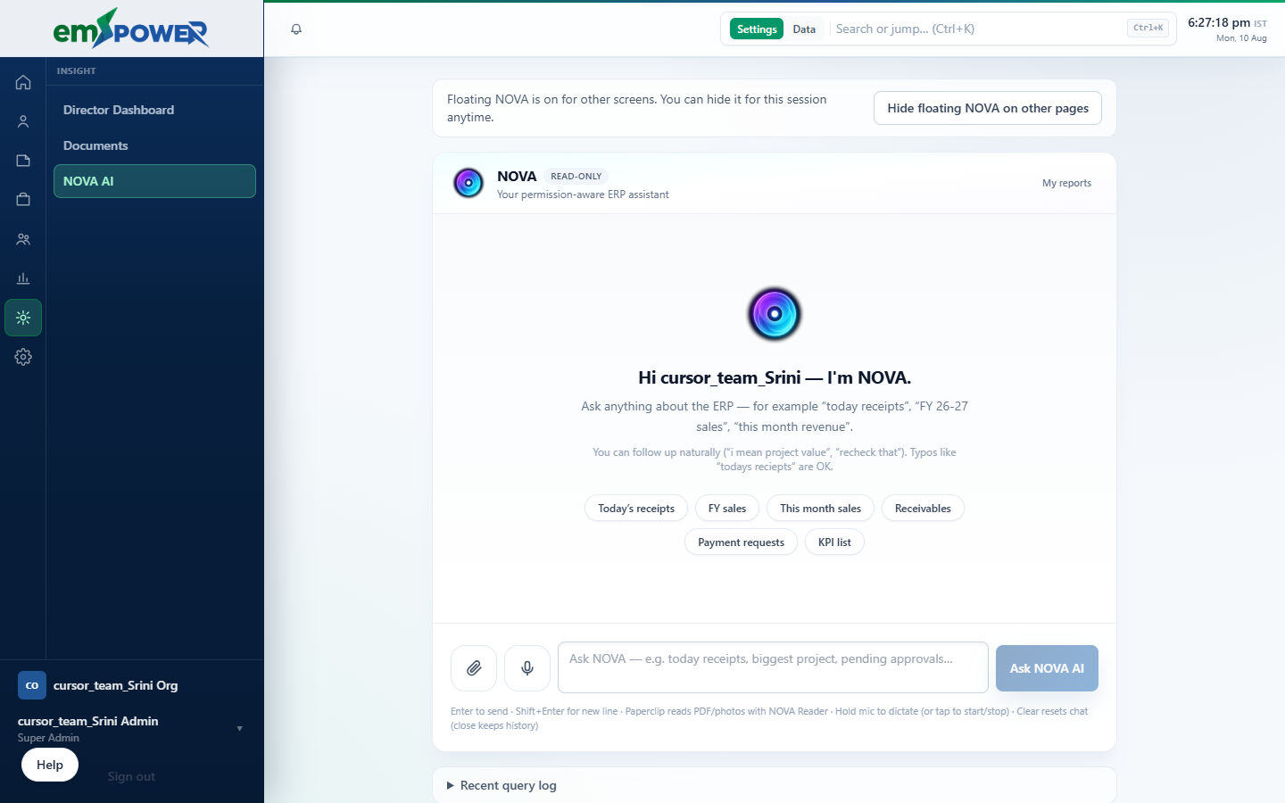Click the Ask NOVA AI button

coord(1047,668)
